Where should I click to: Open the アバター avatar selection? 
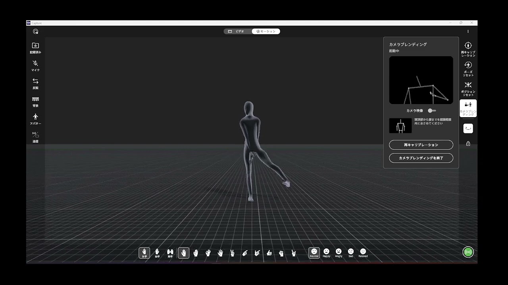[35, 119]
